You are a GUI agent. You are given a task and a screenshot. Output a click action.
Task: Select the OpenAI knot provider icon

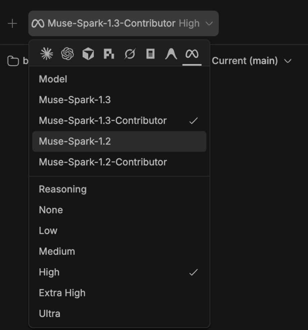click(x=67, y=54)
